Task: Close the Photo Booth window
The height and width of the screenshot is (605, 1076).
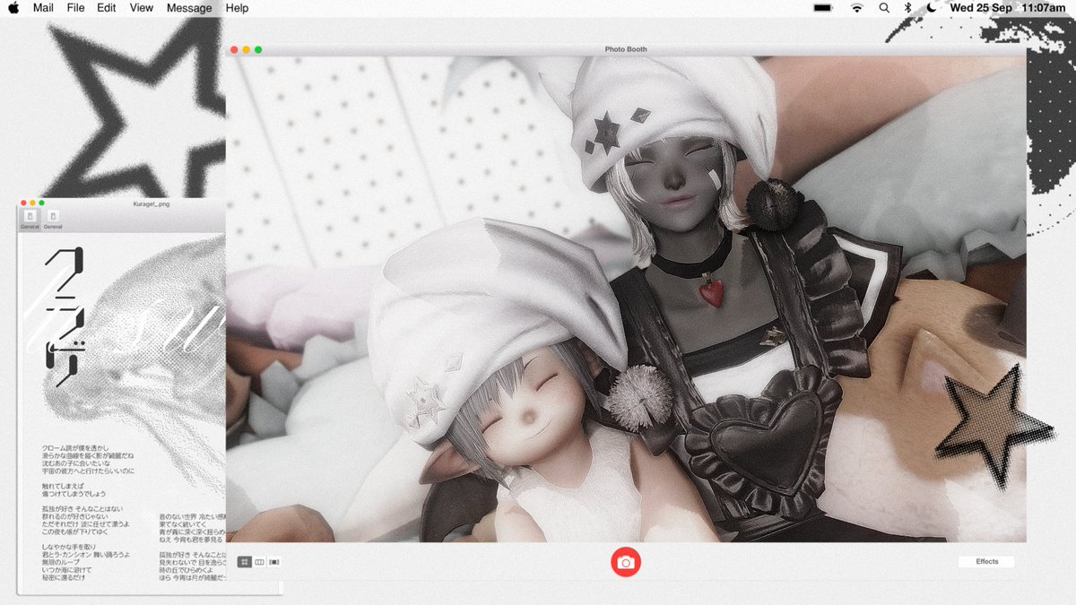Action: 235,49
